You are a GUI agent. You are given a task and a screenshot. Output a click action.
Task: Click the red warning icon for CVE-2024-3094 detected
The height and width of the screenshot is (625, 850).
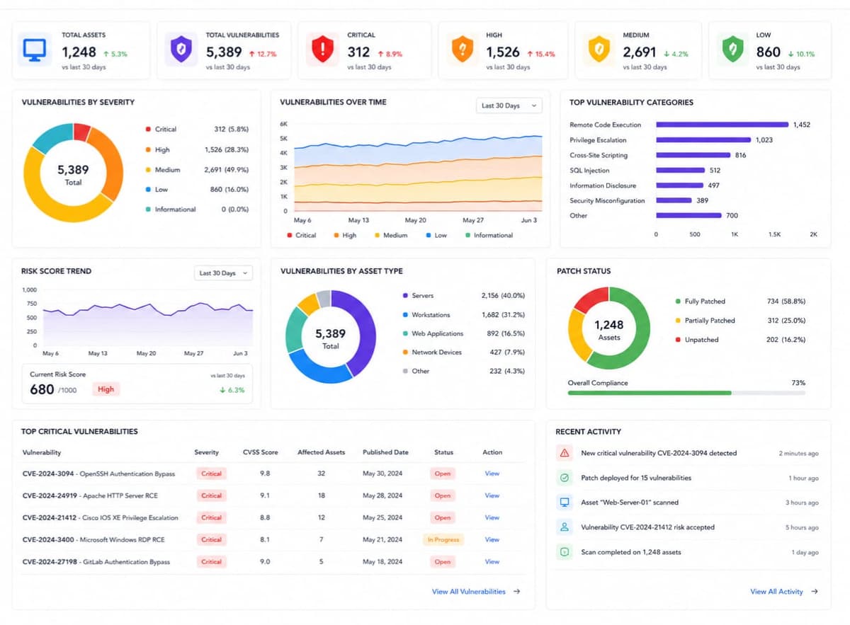(x=565, y=453)
